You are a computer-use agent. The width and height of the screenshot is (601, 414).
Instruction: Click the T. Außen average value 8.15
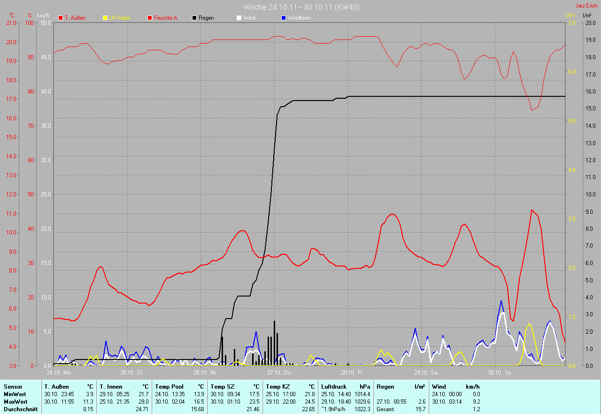88,409
